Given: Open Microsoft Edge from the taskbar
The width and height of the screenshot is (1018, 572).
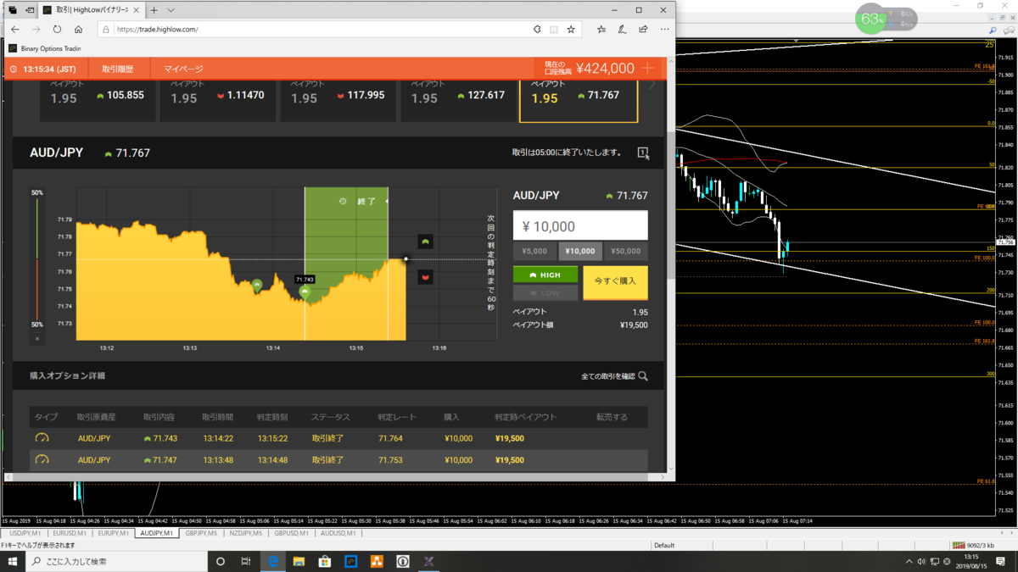Looking at the screenshot, I should click(273, 561).
